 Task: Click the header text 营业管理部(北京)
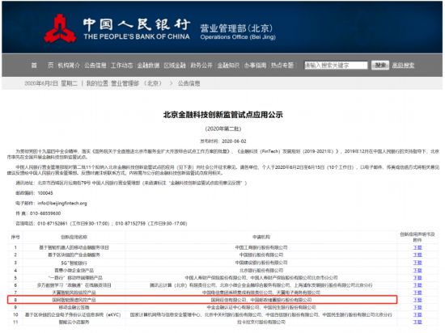236,28
